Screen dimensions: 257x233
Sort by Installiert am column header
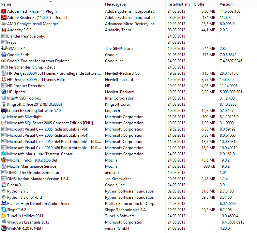point(178,4)
